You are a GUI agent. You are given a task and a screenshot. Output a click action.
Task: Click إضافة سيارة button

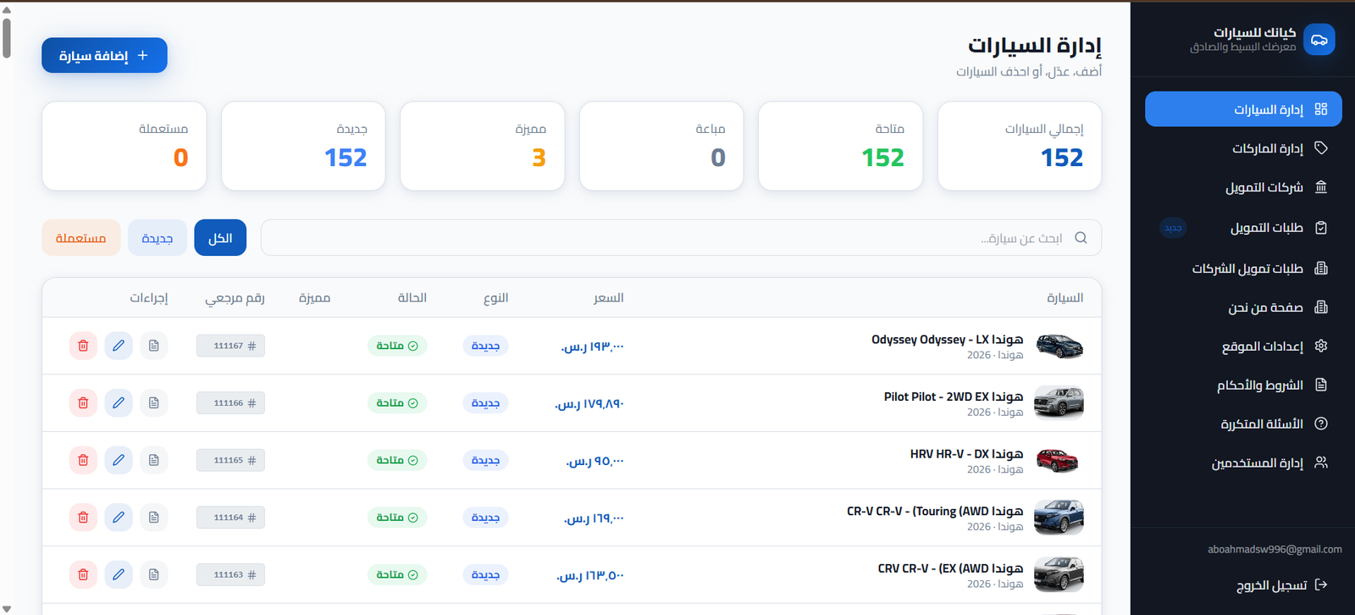click(x=104, y=55)
